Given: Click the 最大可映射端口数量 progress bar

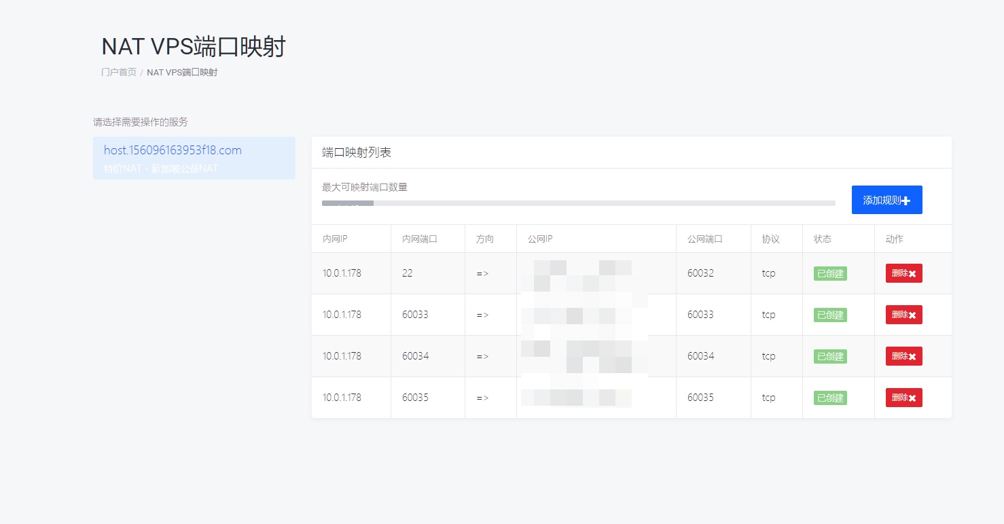Looking at the screenshot, I should pos(578,203).
